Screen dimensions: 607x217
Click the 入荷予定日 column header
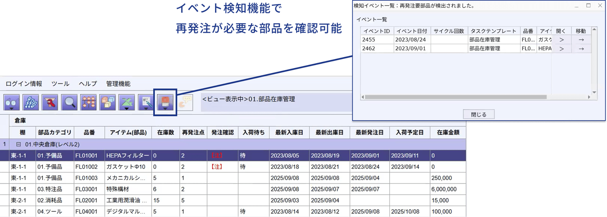point(409,133)
